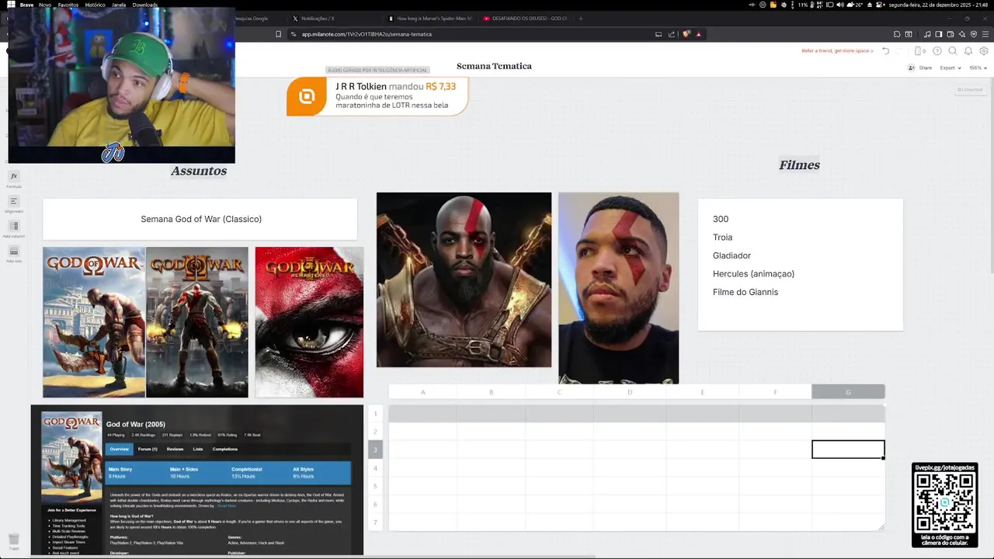Click the Troia list entry
Viewport: 994px width, 559px height.
coord(722,238)
